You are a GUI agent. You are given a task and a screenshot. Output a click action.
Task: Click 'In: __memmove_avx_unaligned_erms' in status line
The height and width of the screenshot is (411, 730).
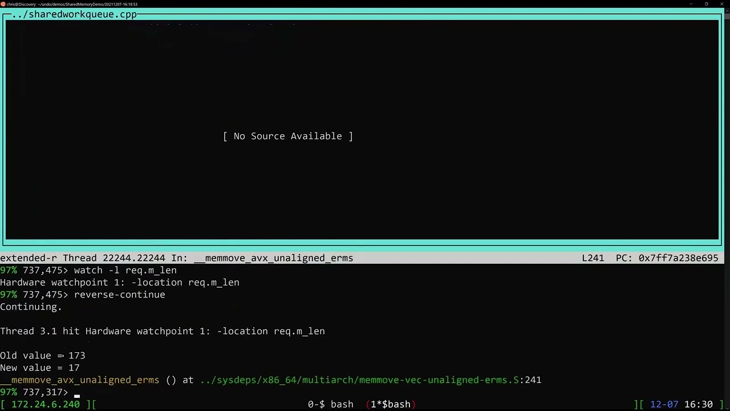262,258
